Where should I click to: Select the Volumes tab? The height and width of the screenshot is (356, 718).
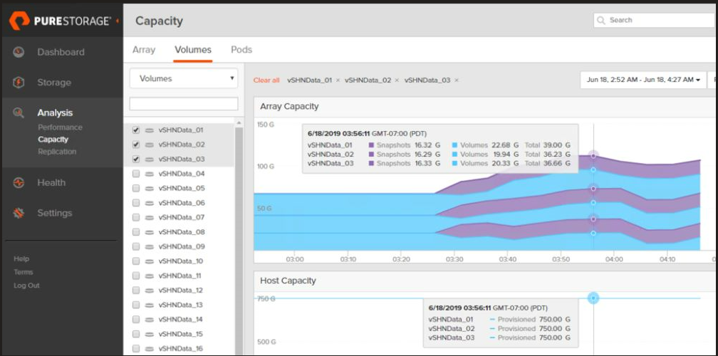tap(193, 49)
